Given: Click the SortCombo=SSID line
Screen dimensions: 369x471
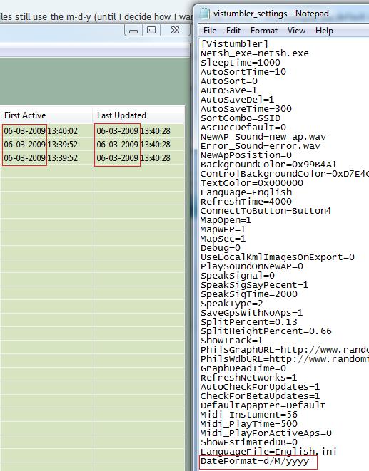Looking at the screenshot, I should (241, 118).
